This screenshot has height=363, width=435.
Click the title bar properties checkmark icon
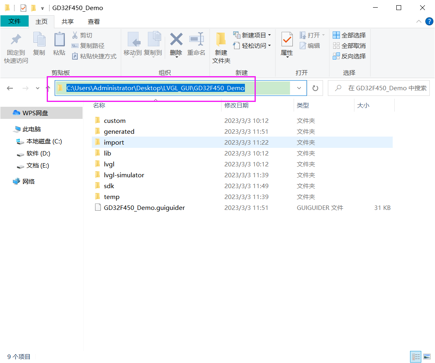pyautogui.click(x=23, y=8)
